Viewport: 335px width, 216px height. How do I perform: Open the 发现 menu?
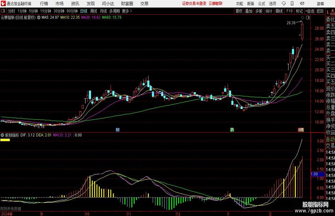pyautogui.click(x=91, y=4)
